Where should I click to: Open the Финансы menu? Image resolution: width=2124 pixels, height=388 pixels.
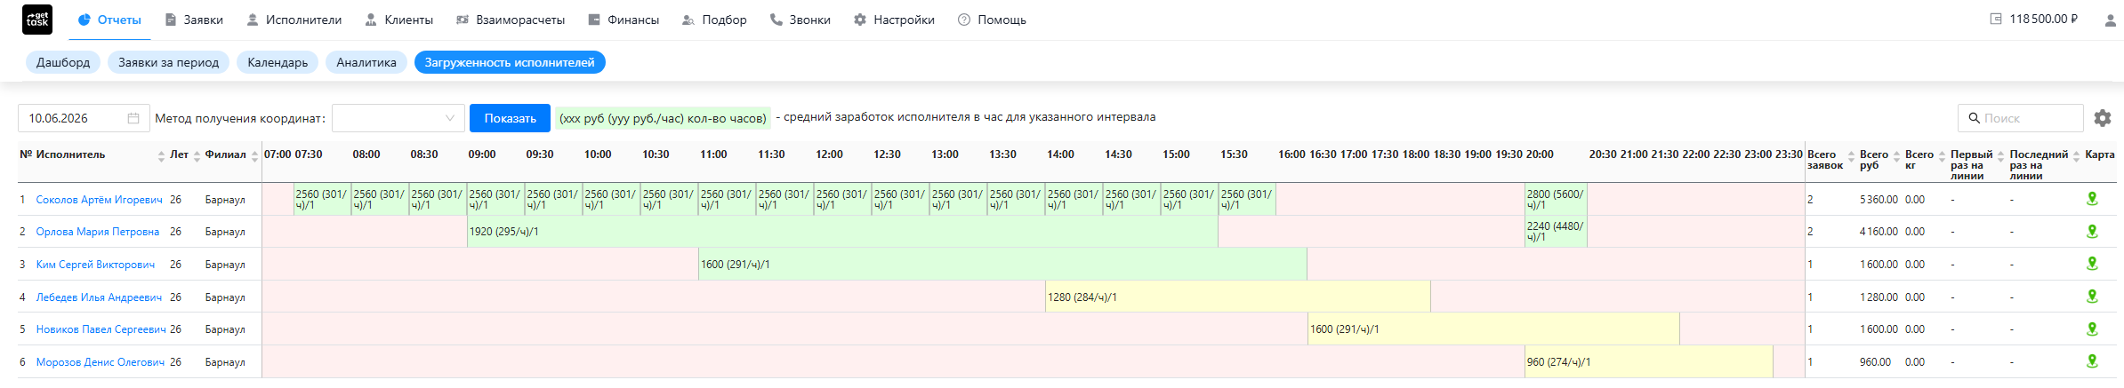624,20
